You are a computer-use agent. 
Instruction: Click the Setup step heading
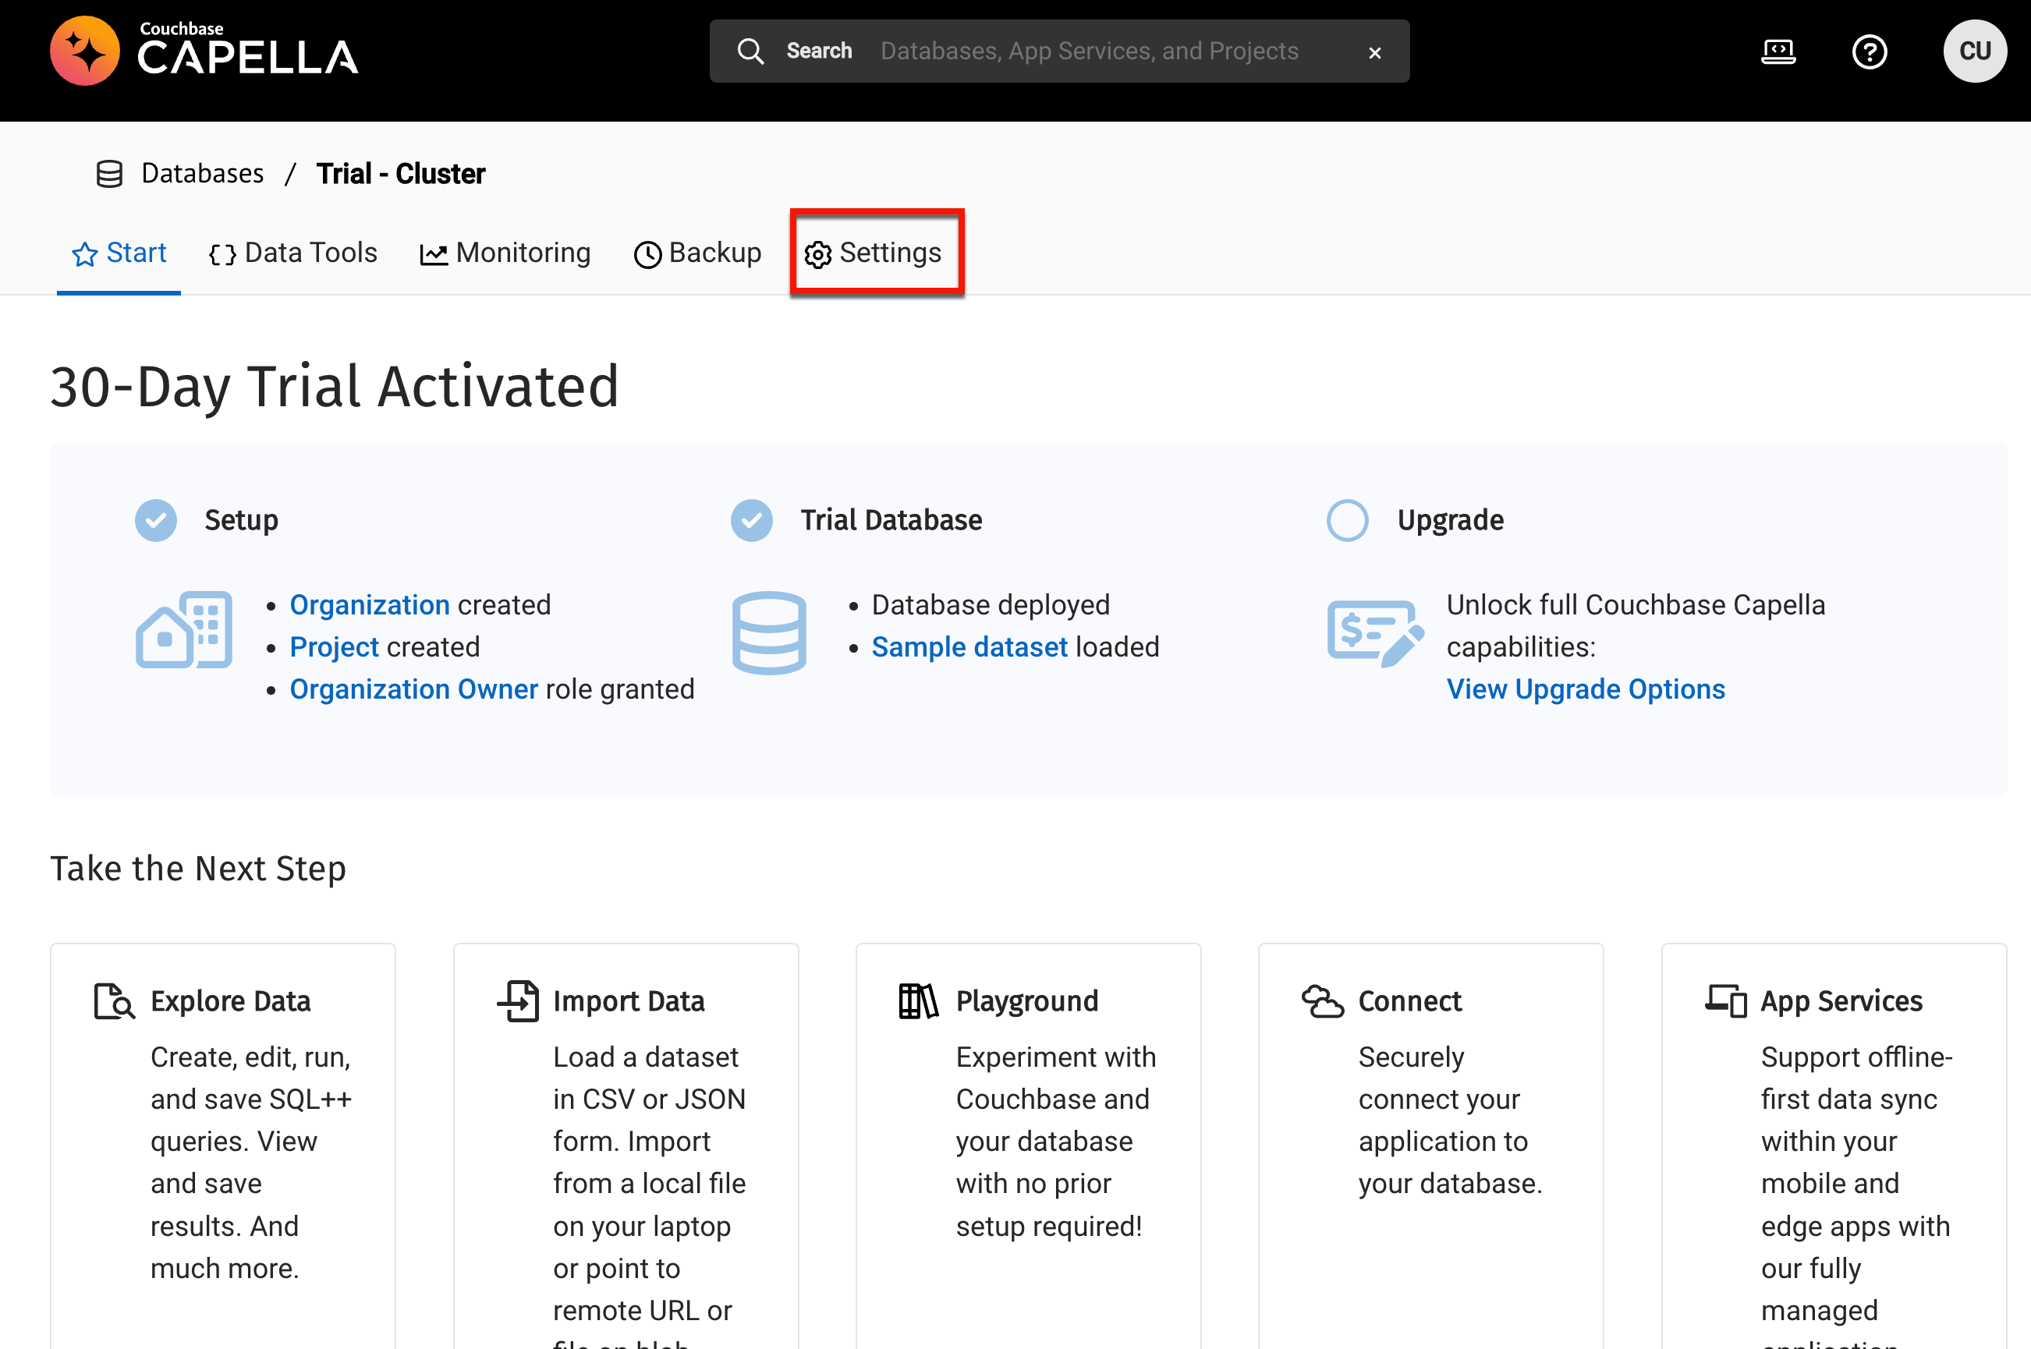241,521
